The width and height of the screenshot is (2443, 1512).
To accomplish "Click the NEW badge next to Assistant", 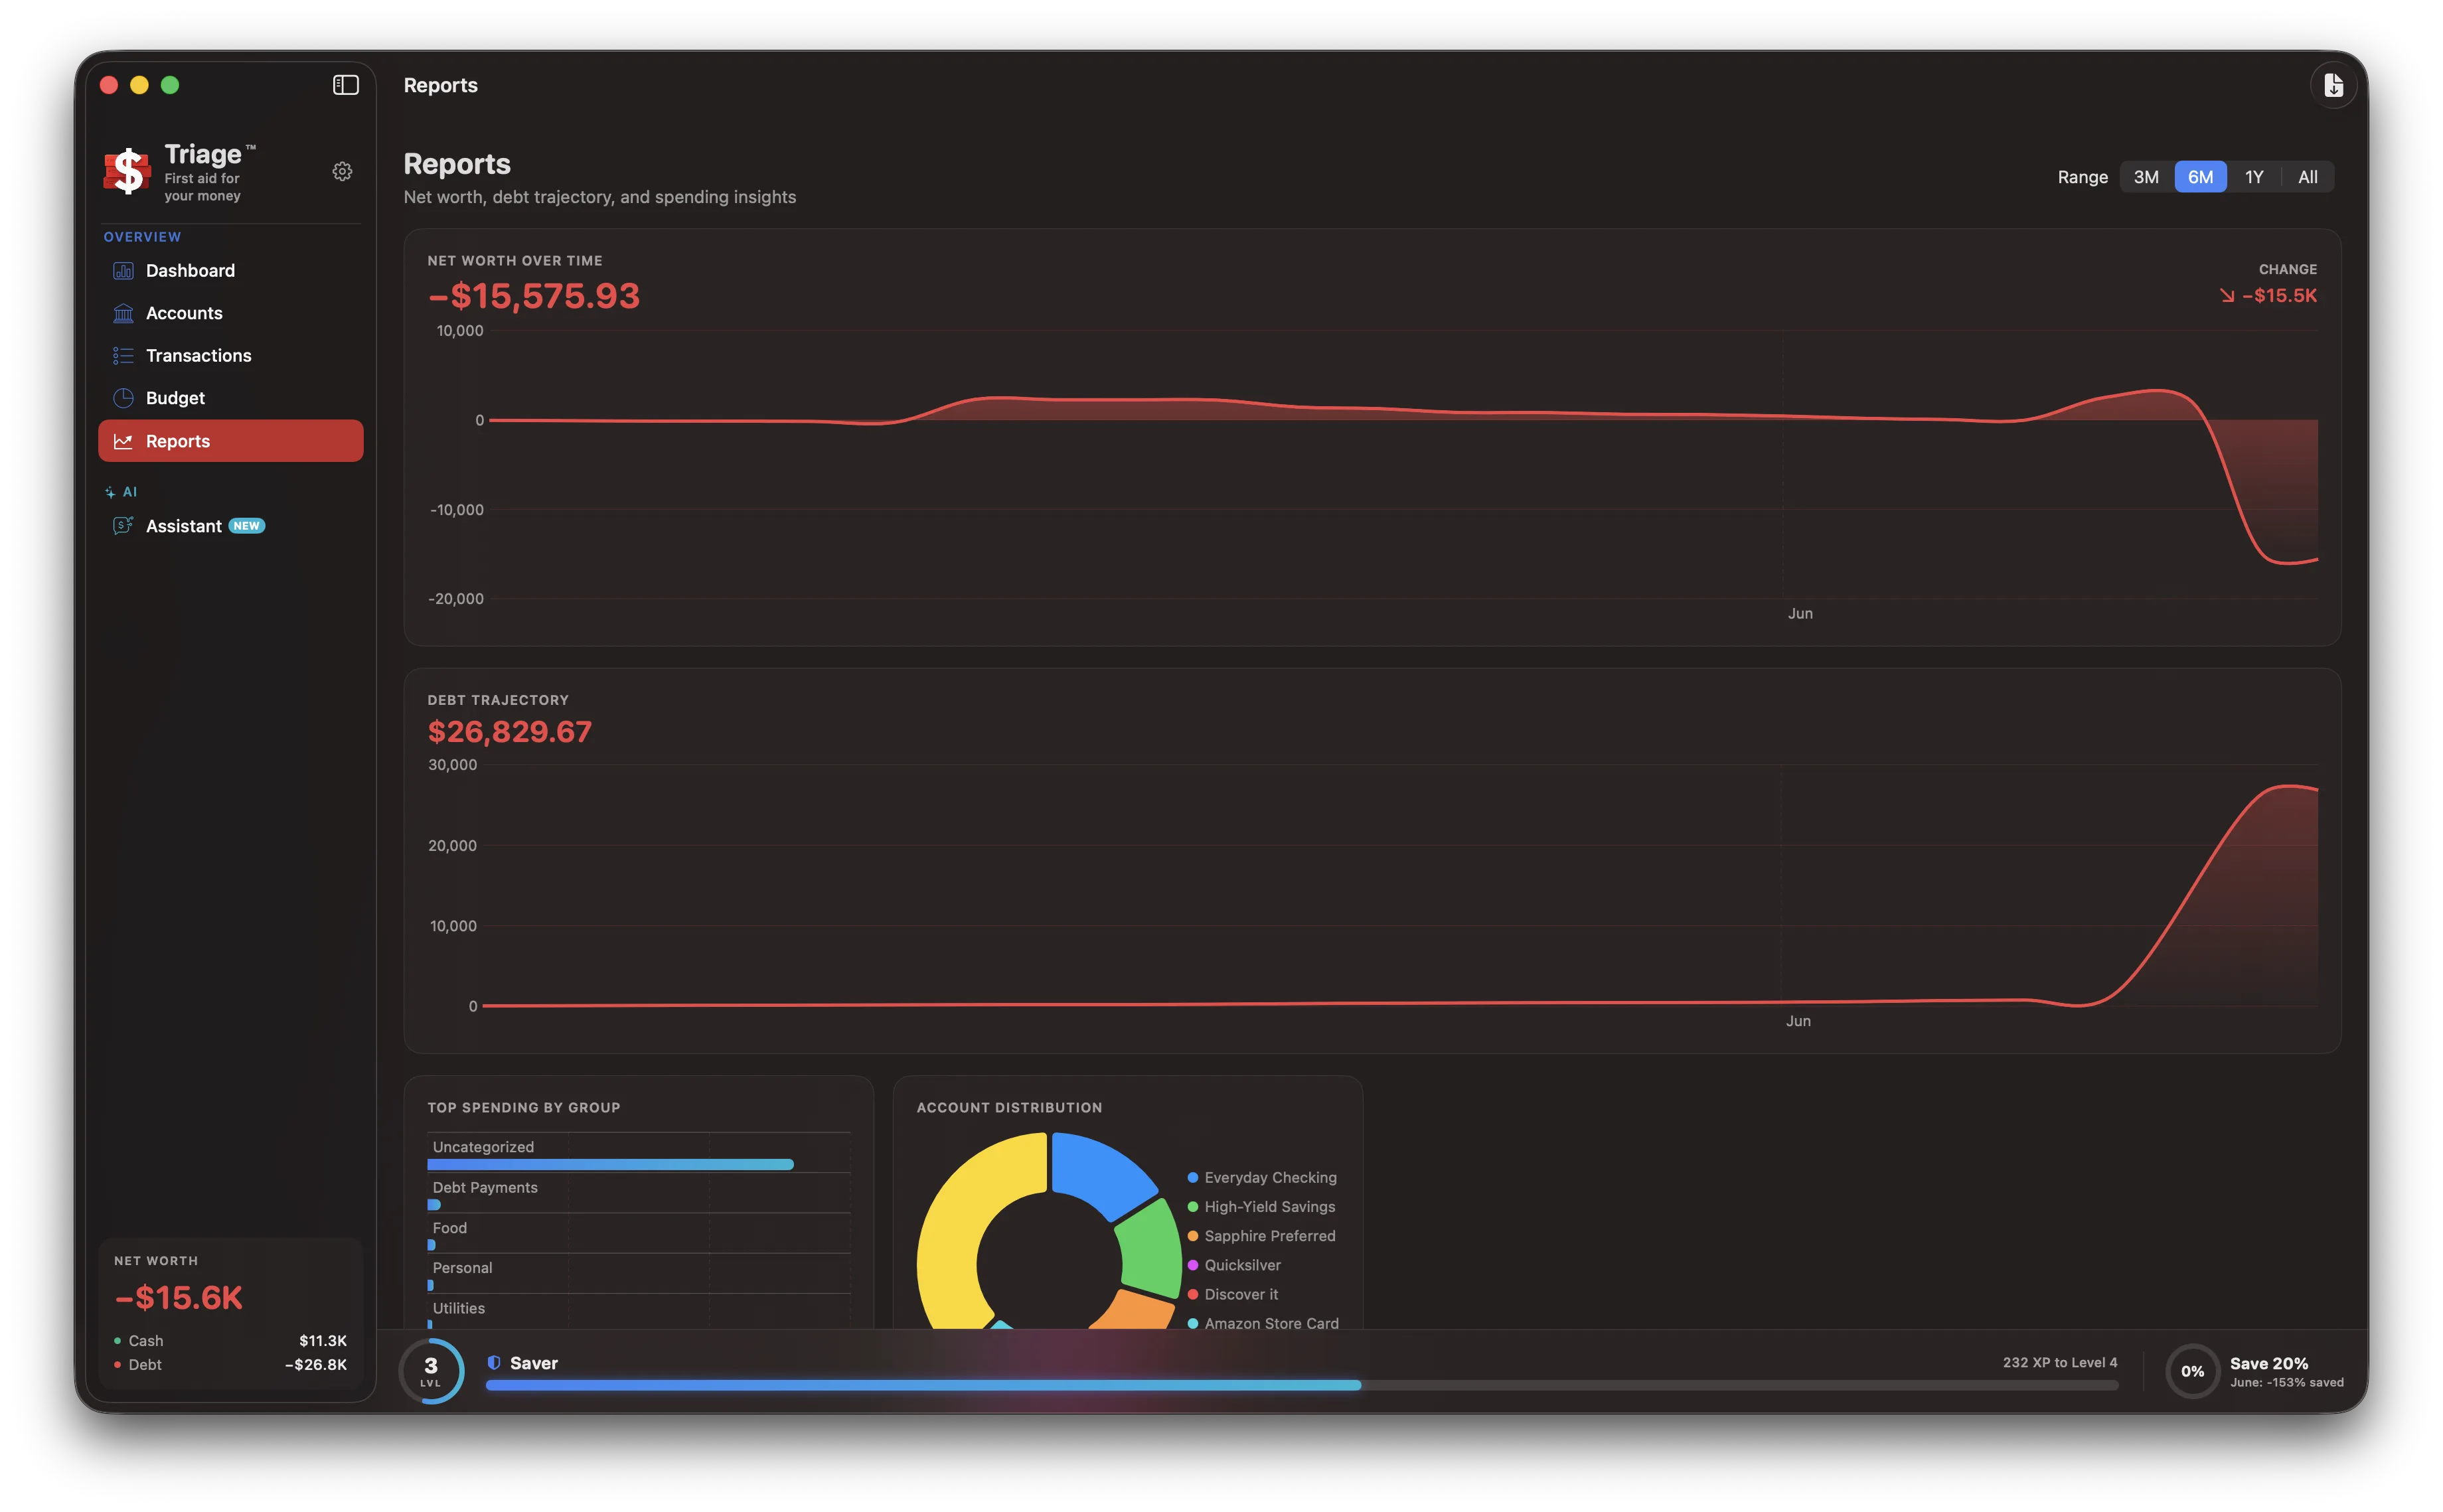I will [x=246, y=526].
